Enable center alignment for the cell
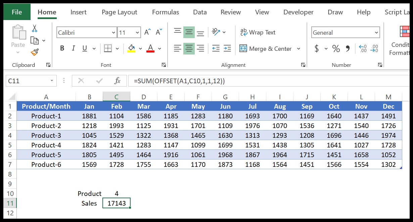The image size is (413, 222). (189, 48)
